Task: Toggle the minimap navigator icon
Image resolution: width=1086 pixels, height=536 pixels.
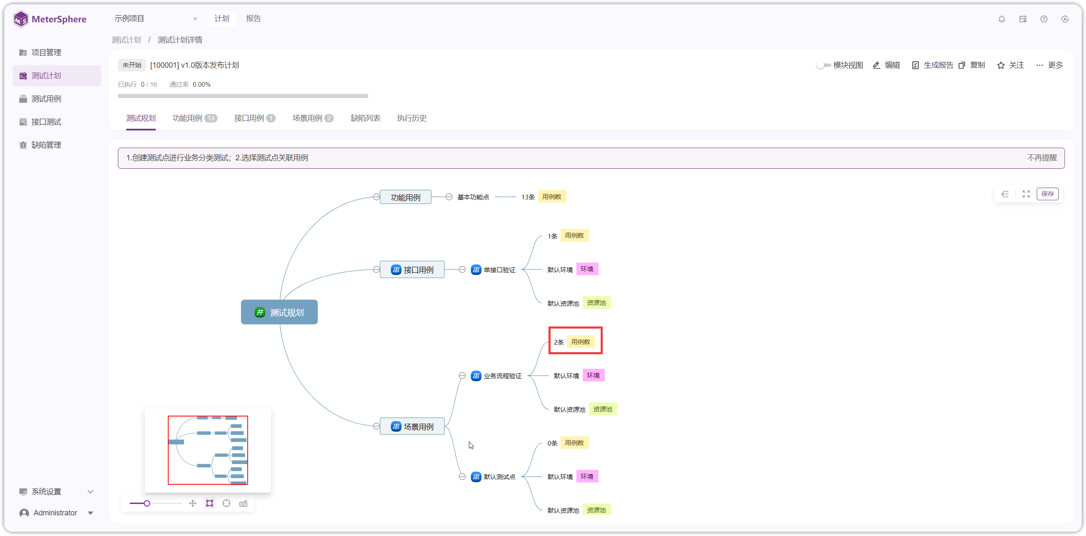Action: [x=210, y=503]
